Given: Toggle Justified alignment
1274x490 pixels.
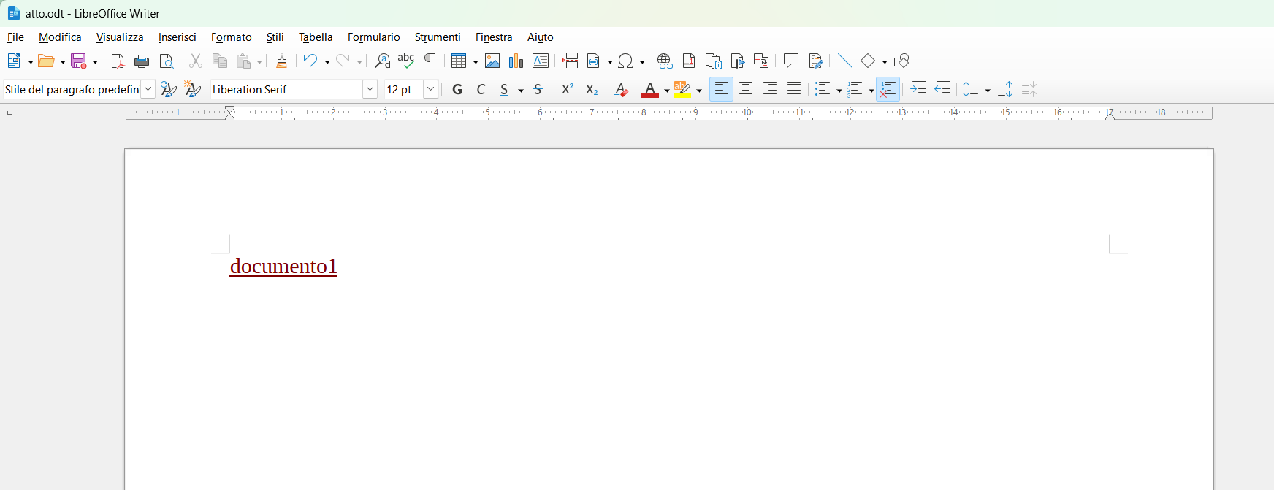Looking at the screenshot, I should [794, 90].
